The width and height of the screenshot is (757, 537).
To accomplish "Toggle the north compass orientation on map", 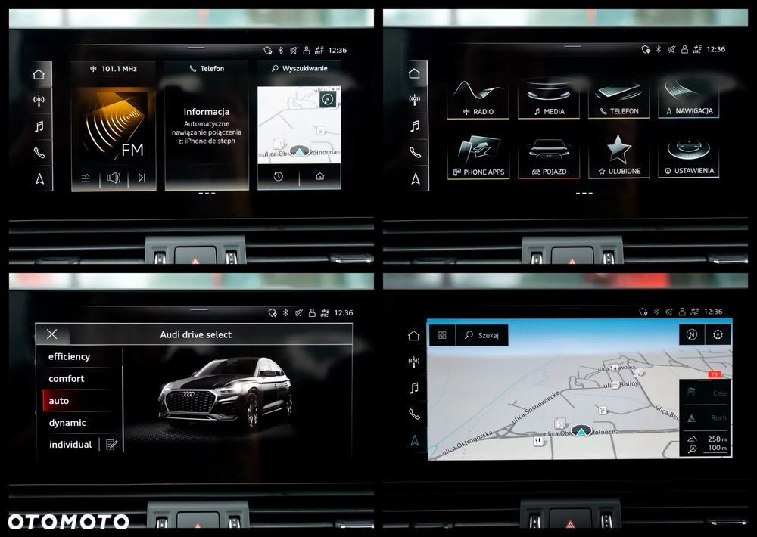I will [692, 334].
